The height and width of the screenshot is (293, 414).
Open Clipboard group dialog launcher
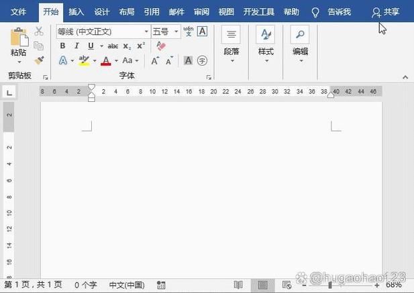pos(46,77)
